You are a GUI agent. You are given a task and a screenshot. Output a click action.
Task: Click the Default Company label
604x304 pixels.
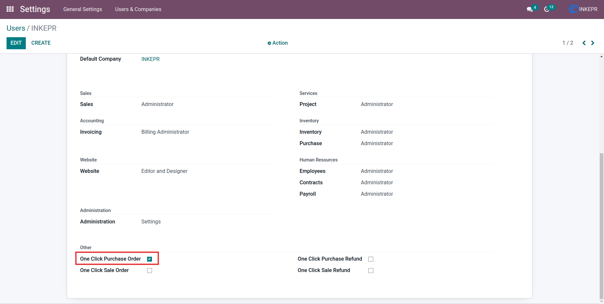(101, 59)
